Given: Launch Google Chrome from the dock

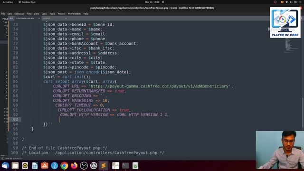Looking at the screenshot, I should click(x=64, y=166).
